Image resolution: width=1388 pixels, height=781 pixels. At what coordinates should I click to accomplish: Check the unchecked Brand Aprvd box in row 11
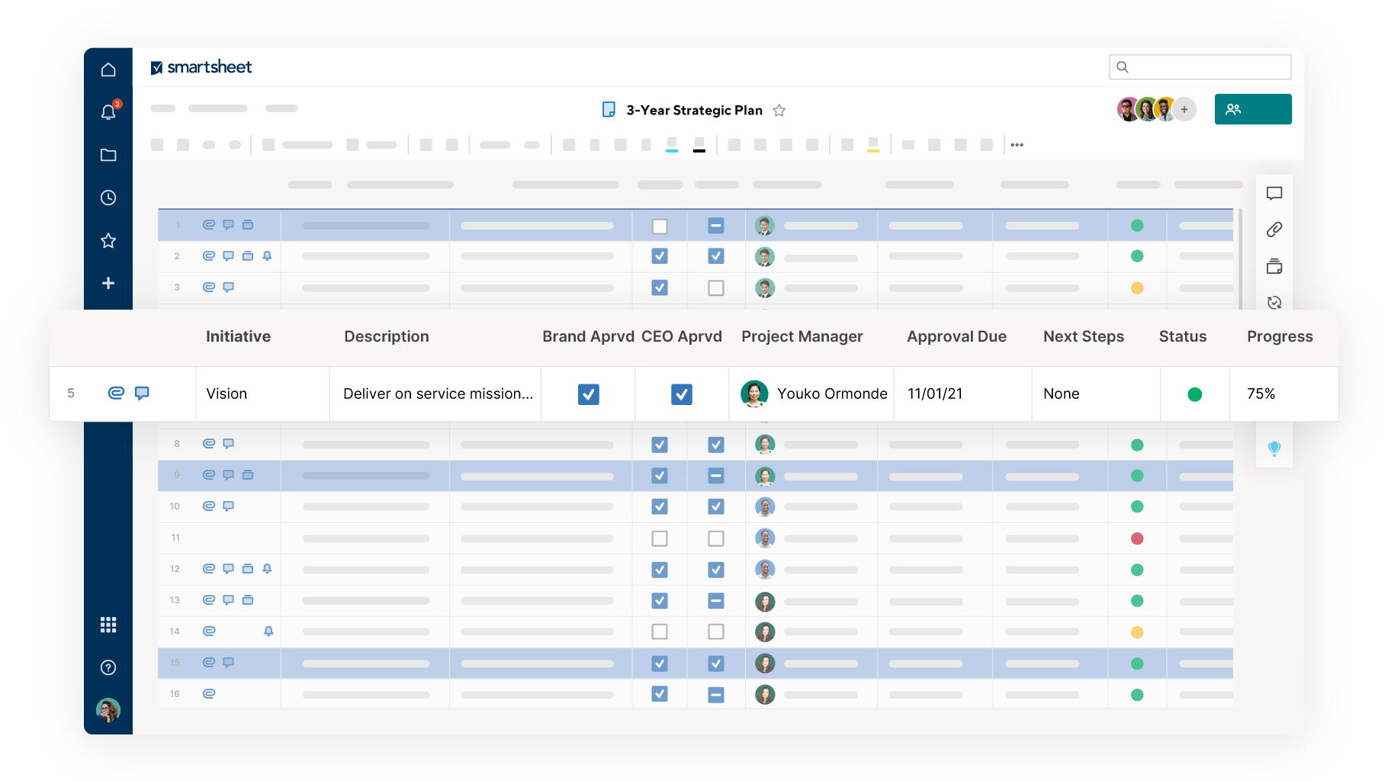(x=660, y=538)
